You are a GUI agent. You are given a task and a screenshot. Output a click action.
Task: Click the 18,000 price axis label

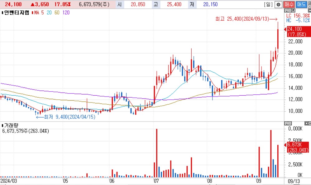coord(295,64)
